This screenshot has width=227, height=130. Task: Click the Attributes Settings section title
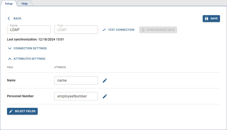[29, 59]
